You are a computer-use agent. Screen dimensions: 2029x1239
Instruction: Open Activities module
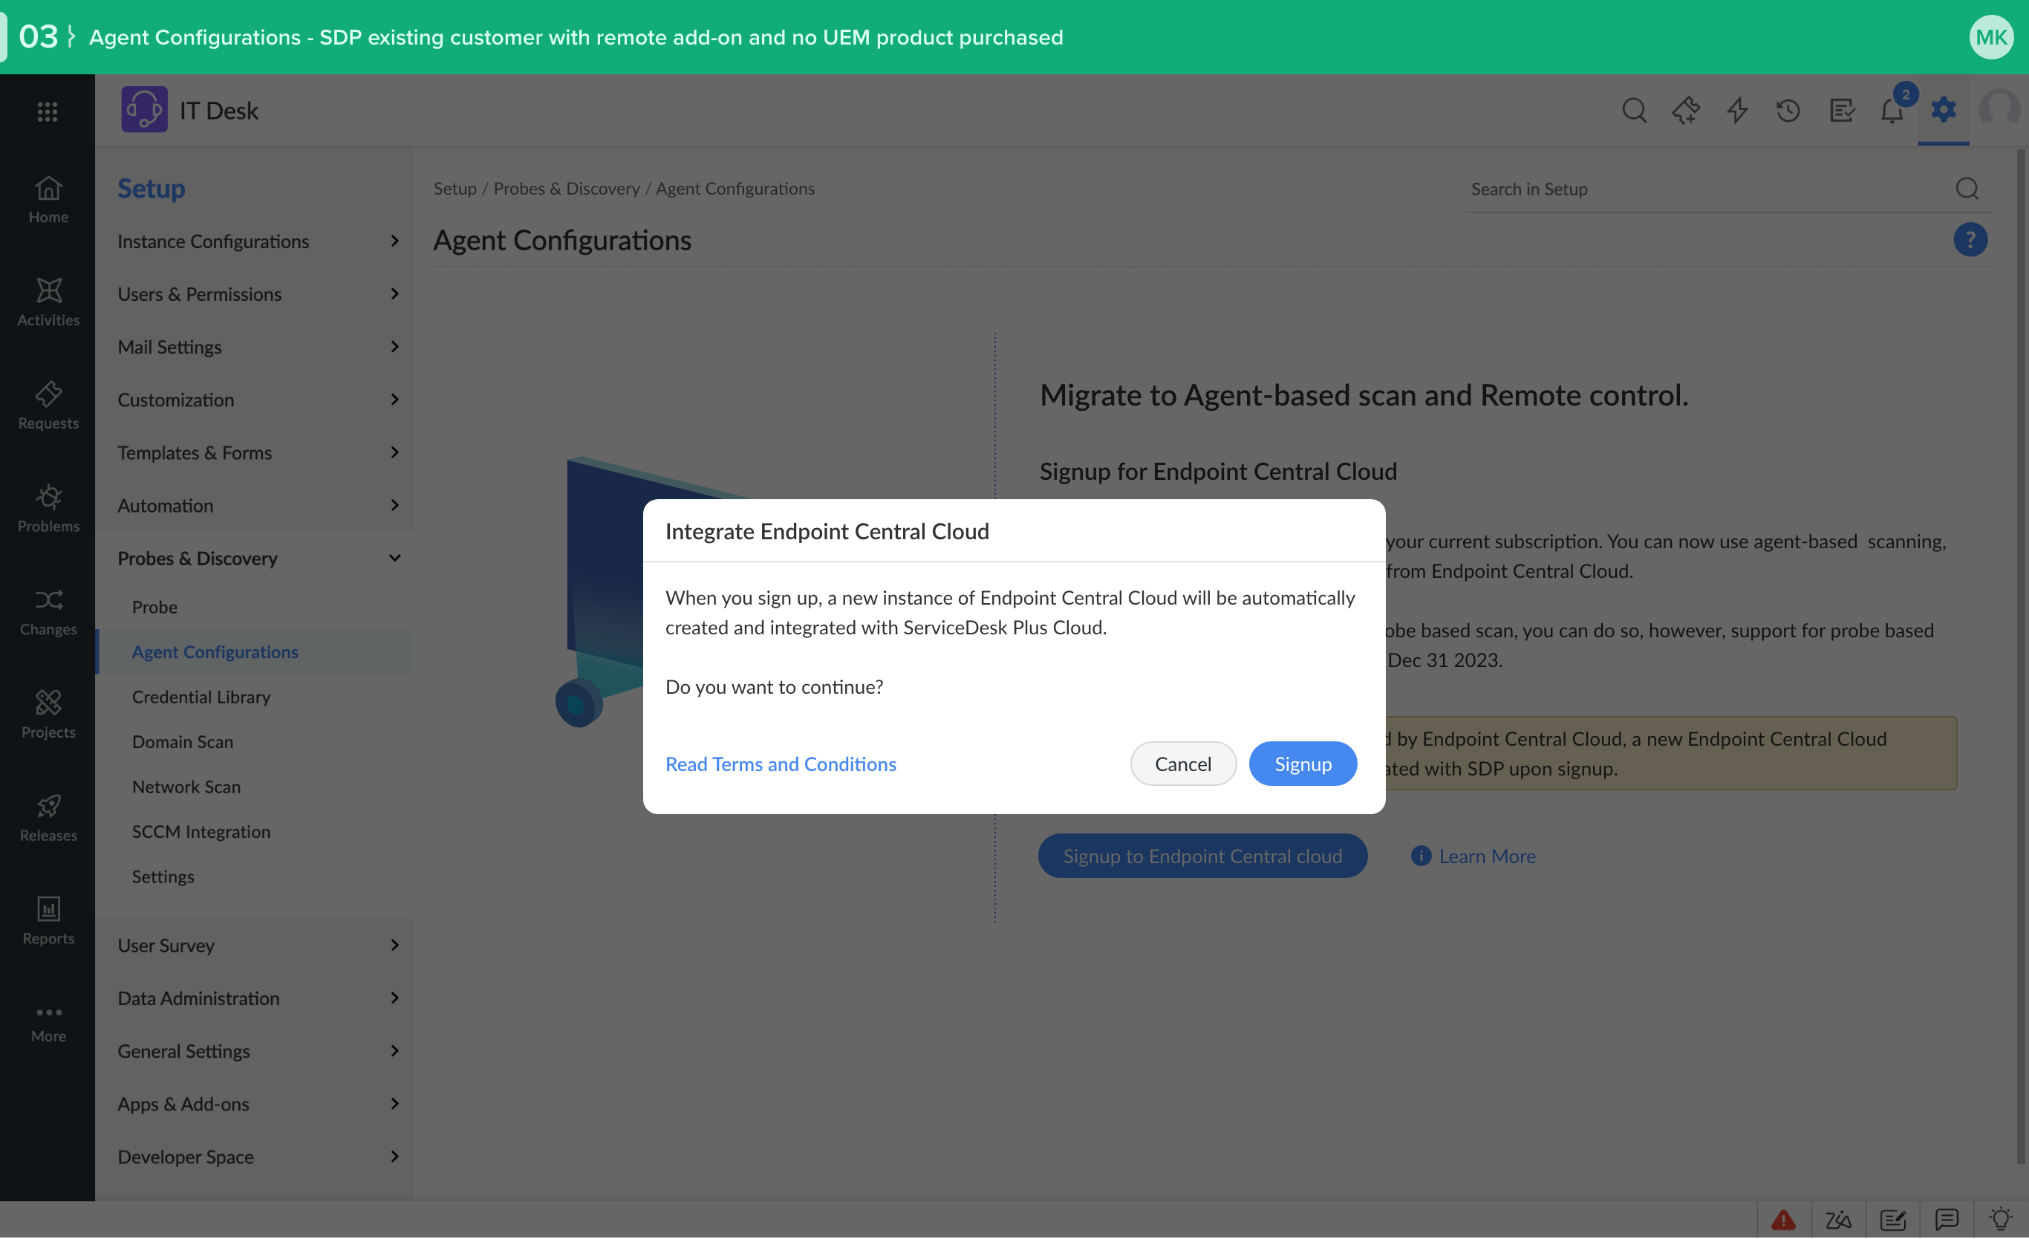[x=48, y=302]
